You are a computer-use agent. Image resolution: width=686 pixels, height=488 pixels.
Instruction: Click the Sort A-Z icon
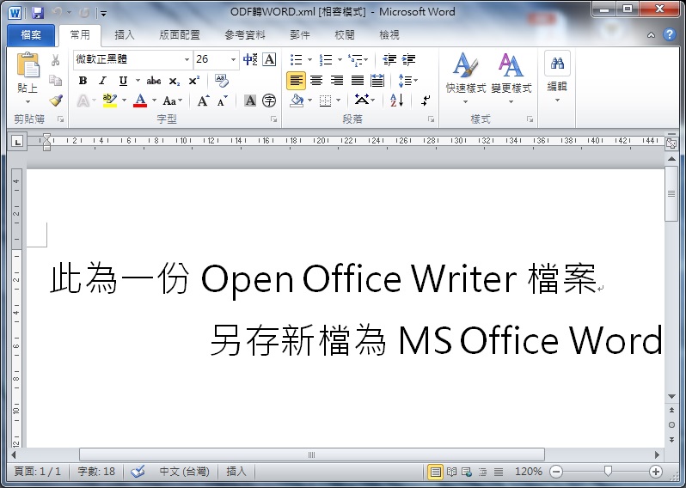pyautogui.click(x=397, y=101)
